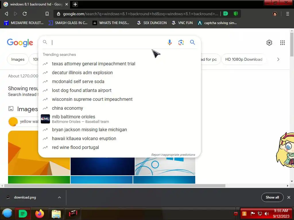The width and height of the screenshot is (294, 220).
Task: Choose suggestion bryan jackson missing lake michigan
Action: coord(119,130)
